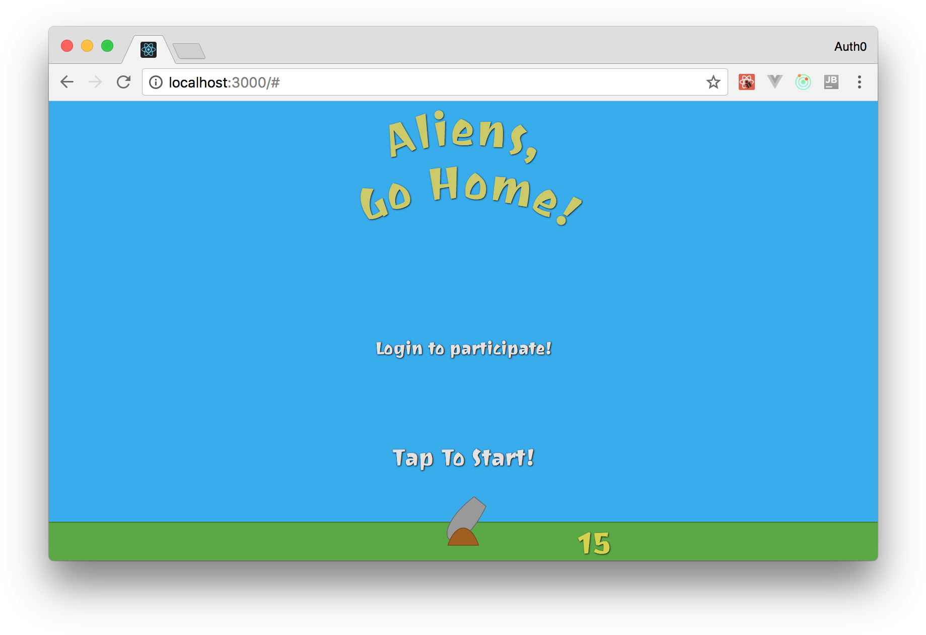Open the Vue.js devtools extension
The width and height of the screenshot is (926, 635).
[774, 81]
